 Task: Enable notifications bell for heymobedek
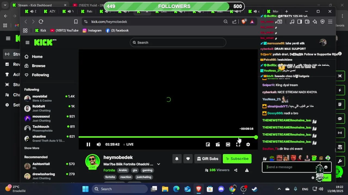[x=177, y=159]
